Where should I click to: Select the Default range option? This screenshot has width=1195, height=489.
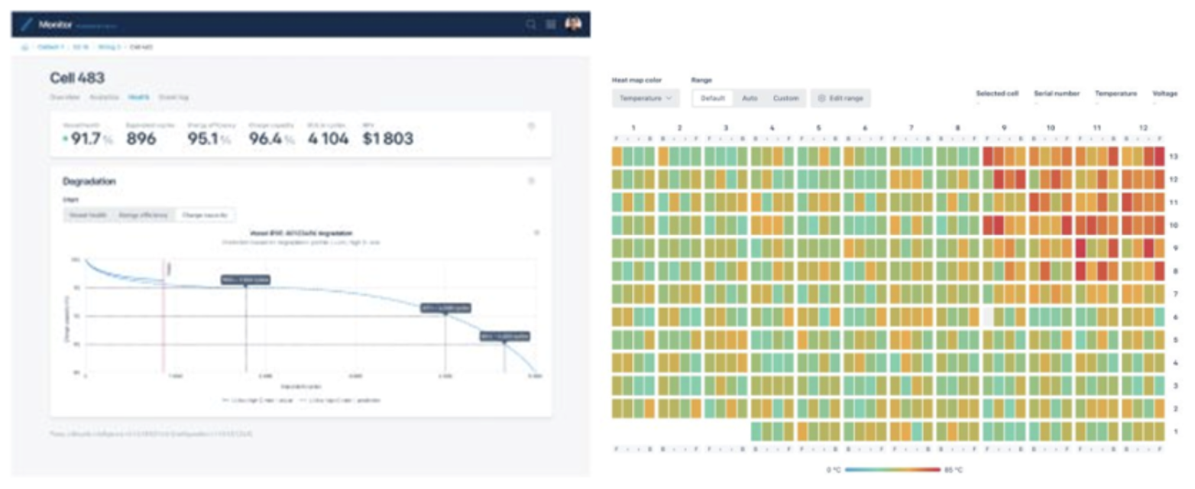click(x=712, y=99)
